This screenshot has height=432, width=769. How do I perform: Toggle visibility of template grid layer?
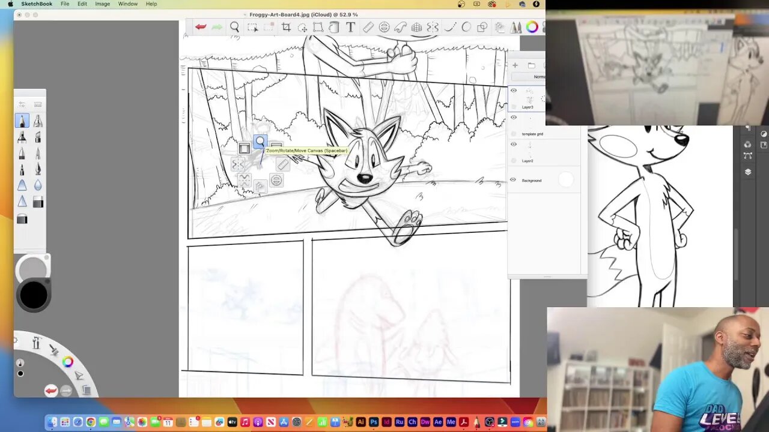click(x=514, y=118)
